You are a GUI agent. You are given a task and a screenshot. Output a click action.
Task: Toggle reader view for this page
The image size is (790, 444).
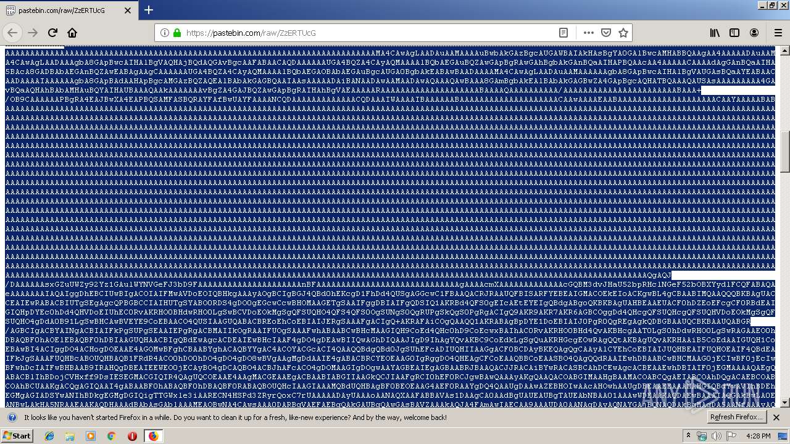pyautogui.click(x=563, y=33)
